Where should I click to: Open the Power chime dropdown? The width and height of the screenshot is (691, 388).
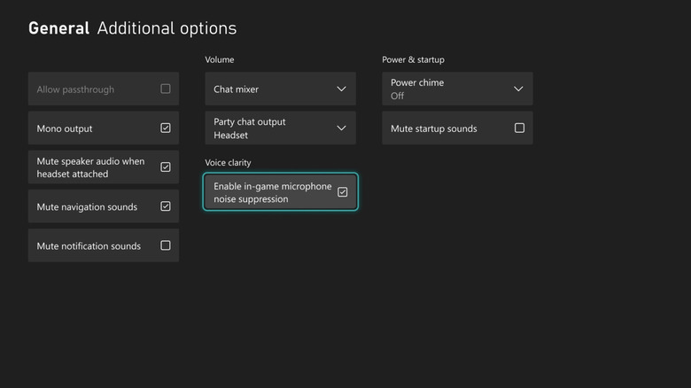[x=457, y=89]
